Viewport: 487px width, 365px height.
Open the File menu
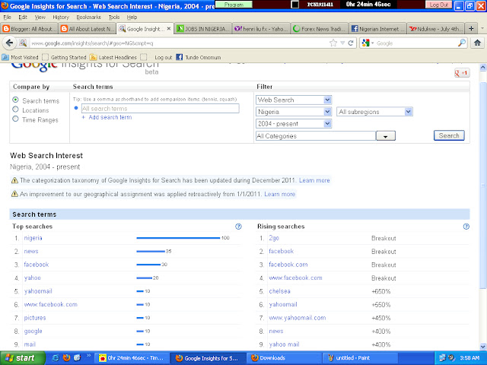[x=7, y=17]
